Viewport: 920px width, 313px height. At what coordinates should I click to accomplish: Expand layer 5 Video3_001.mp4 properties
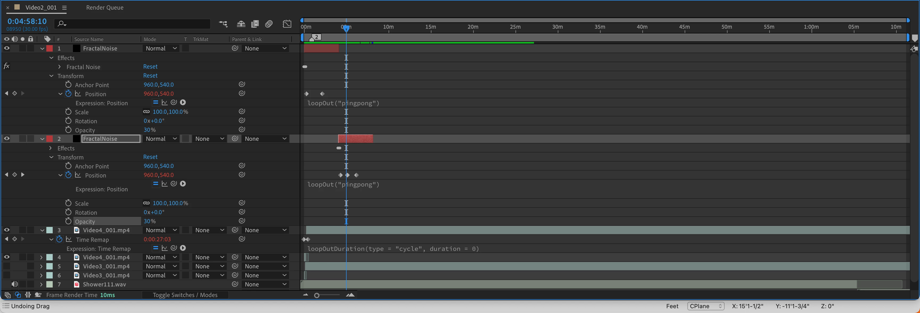click(x=41, y=266)
